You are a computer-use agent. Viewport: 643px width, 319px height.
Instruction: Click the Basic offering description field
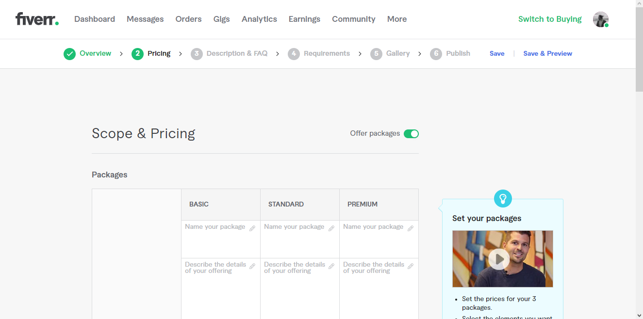221,288
